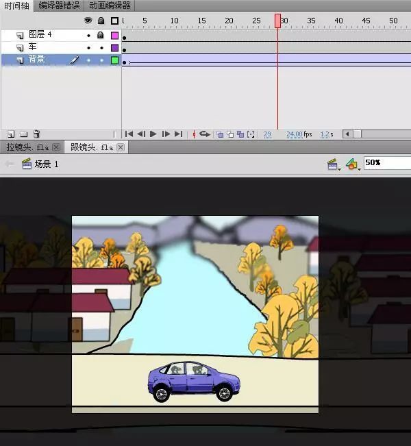411x446 pixels.
Task: Go to first frame
Action: (129, 134)
